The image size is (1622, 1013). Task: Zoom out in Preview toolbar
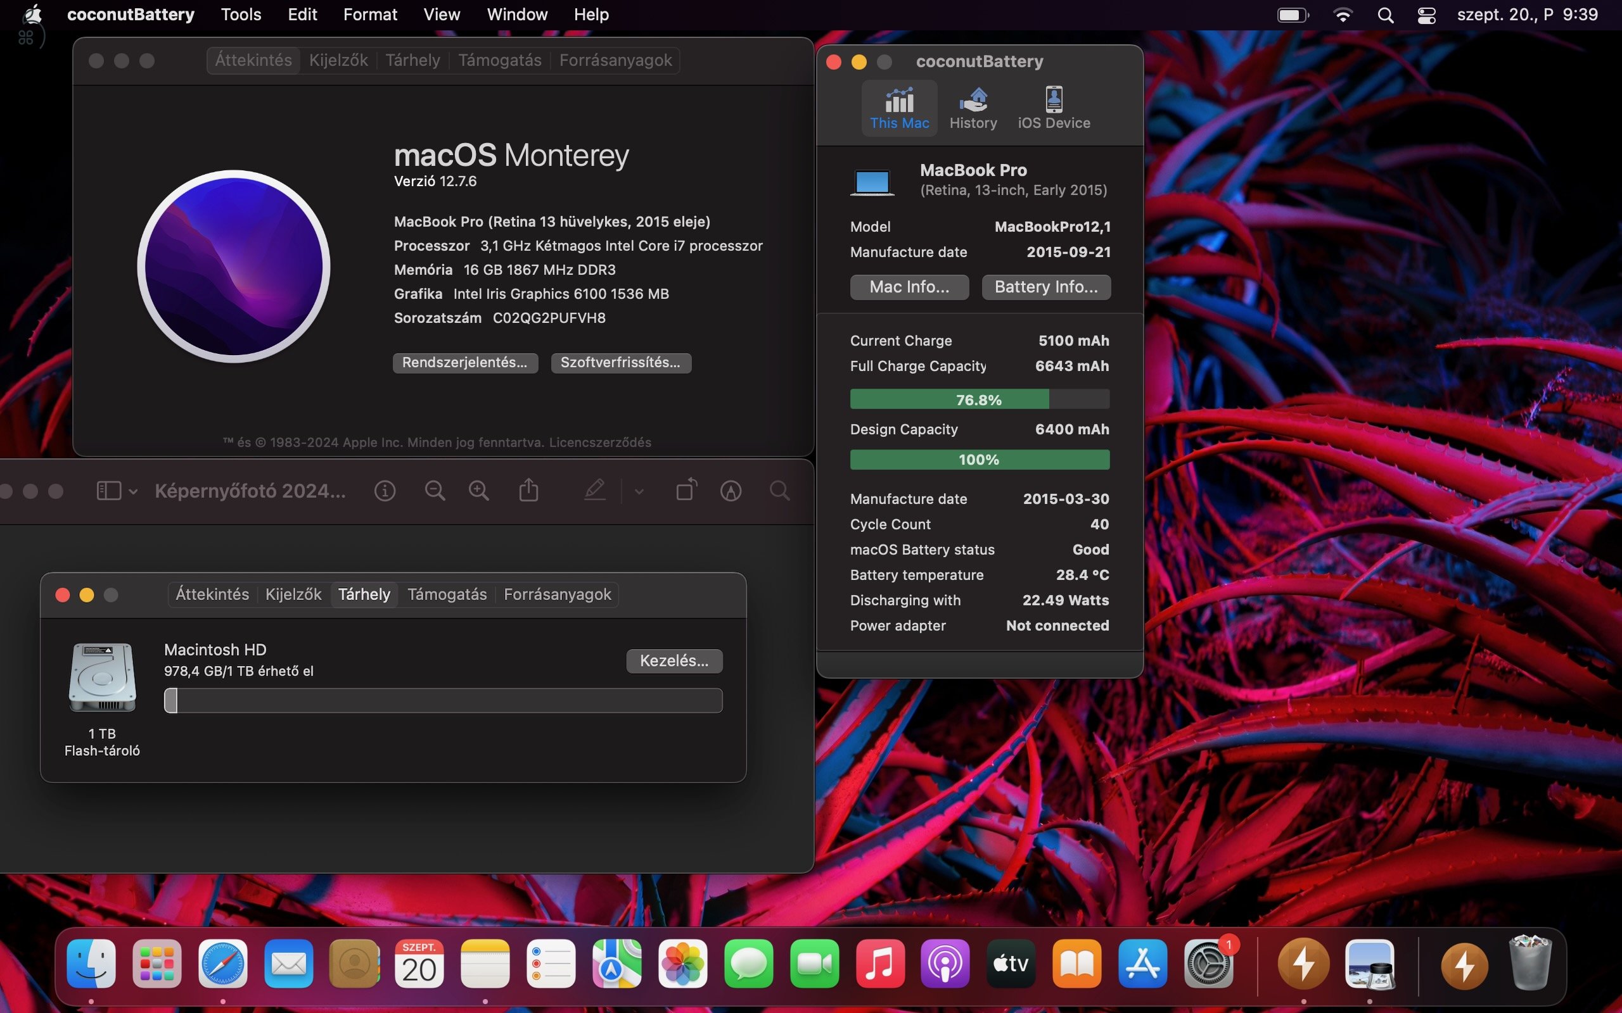[x=435, y=491]
